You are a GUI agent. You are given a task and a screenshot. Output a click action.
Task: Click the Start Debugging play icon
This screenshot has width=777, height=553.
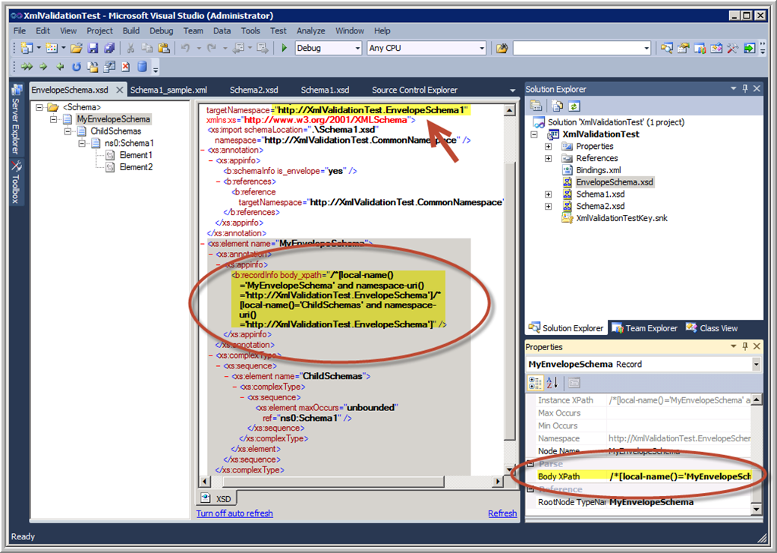284,48
